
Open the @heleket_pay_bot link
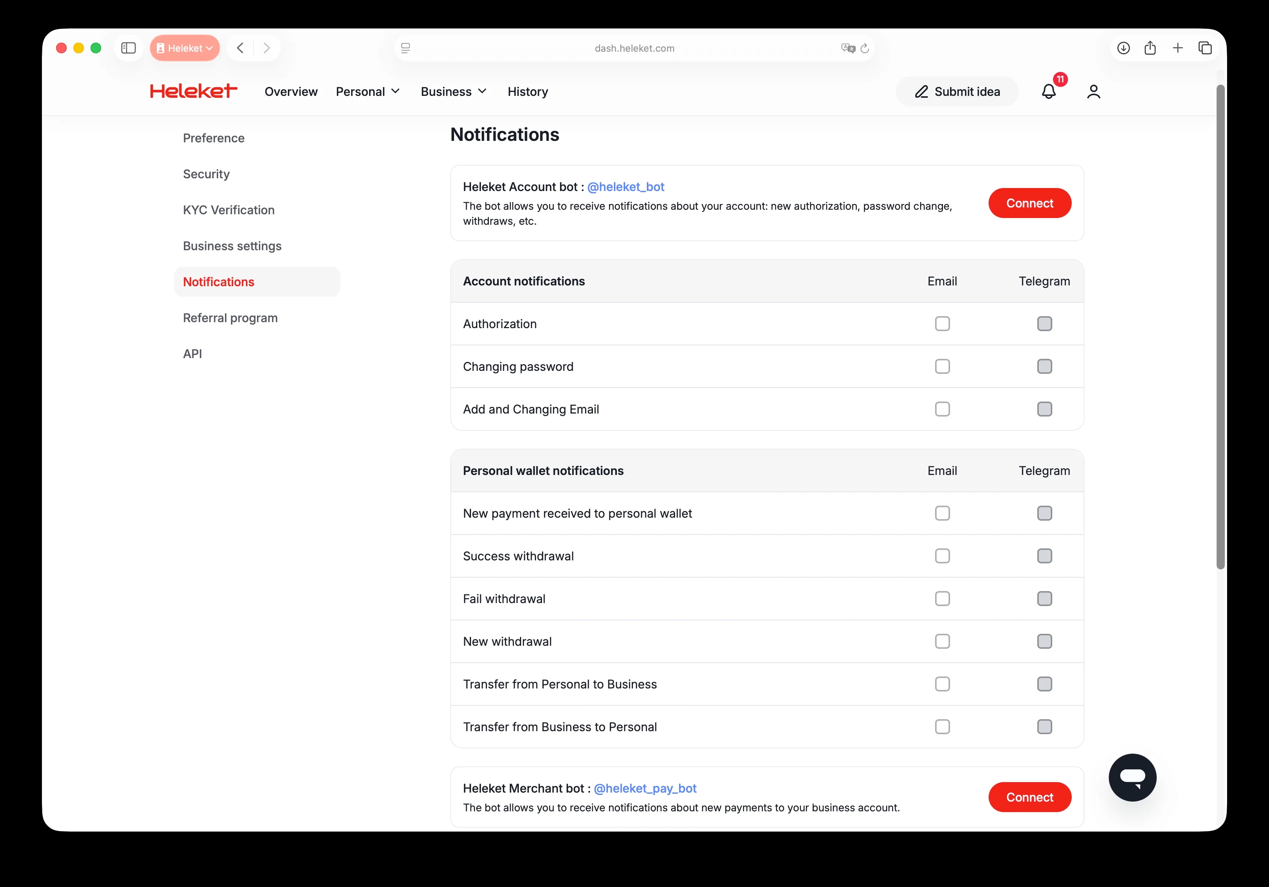(645, 788)
